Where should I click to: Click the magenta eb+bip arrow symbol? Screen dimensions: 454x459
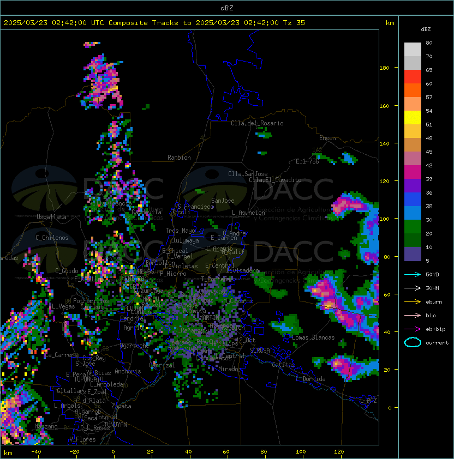413,329
